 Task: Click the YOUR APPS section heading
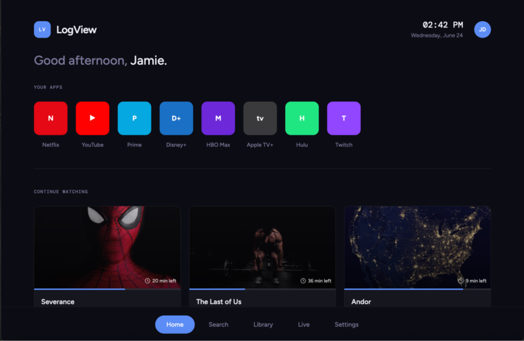(48, 87)
